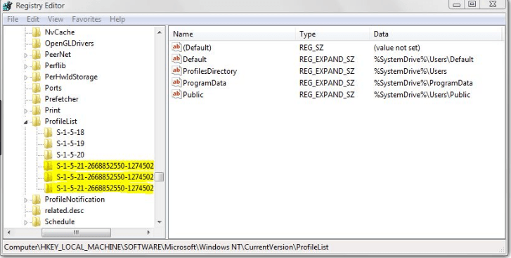This screenshot has height=258, width=511.
Task: Click the tree horizontal scrollbar thumb
Action: point(76,232)
